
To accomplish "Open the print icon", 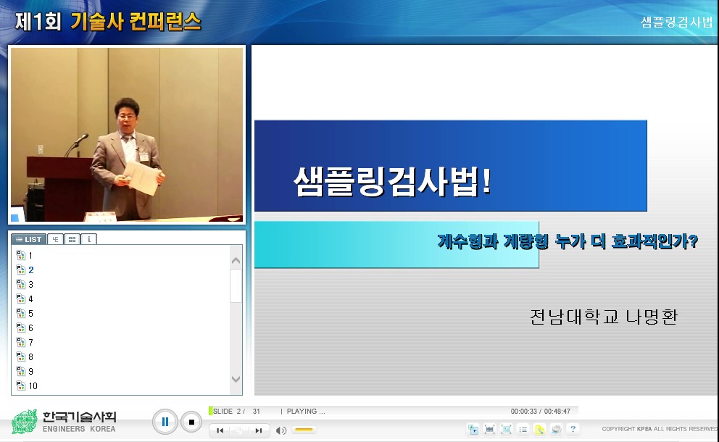I will point(556,428).
